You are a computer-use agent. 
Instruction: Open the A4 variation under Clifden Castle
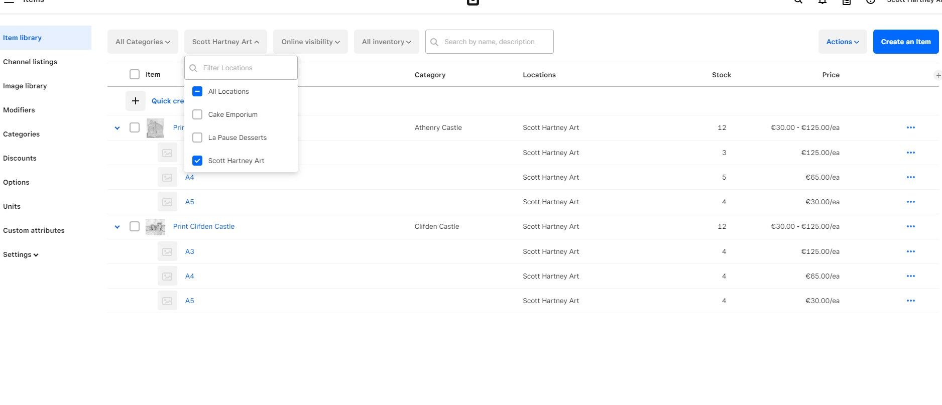click(189, 276)
